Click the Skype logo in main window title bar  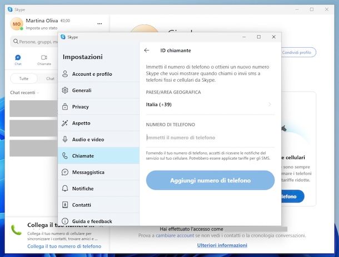click(x=10, y=9)
